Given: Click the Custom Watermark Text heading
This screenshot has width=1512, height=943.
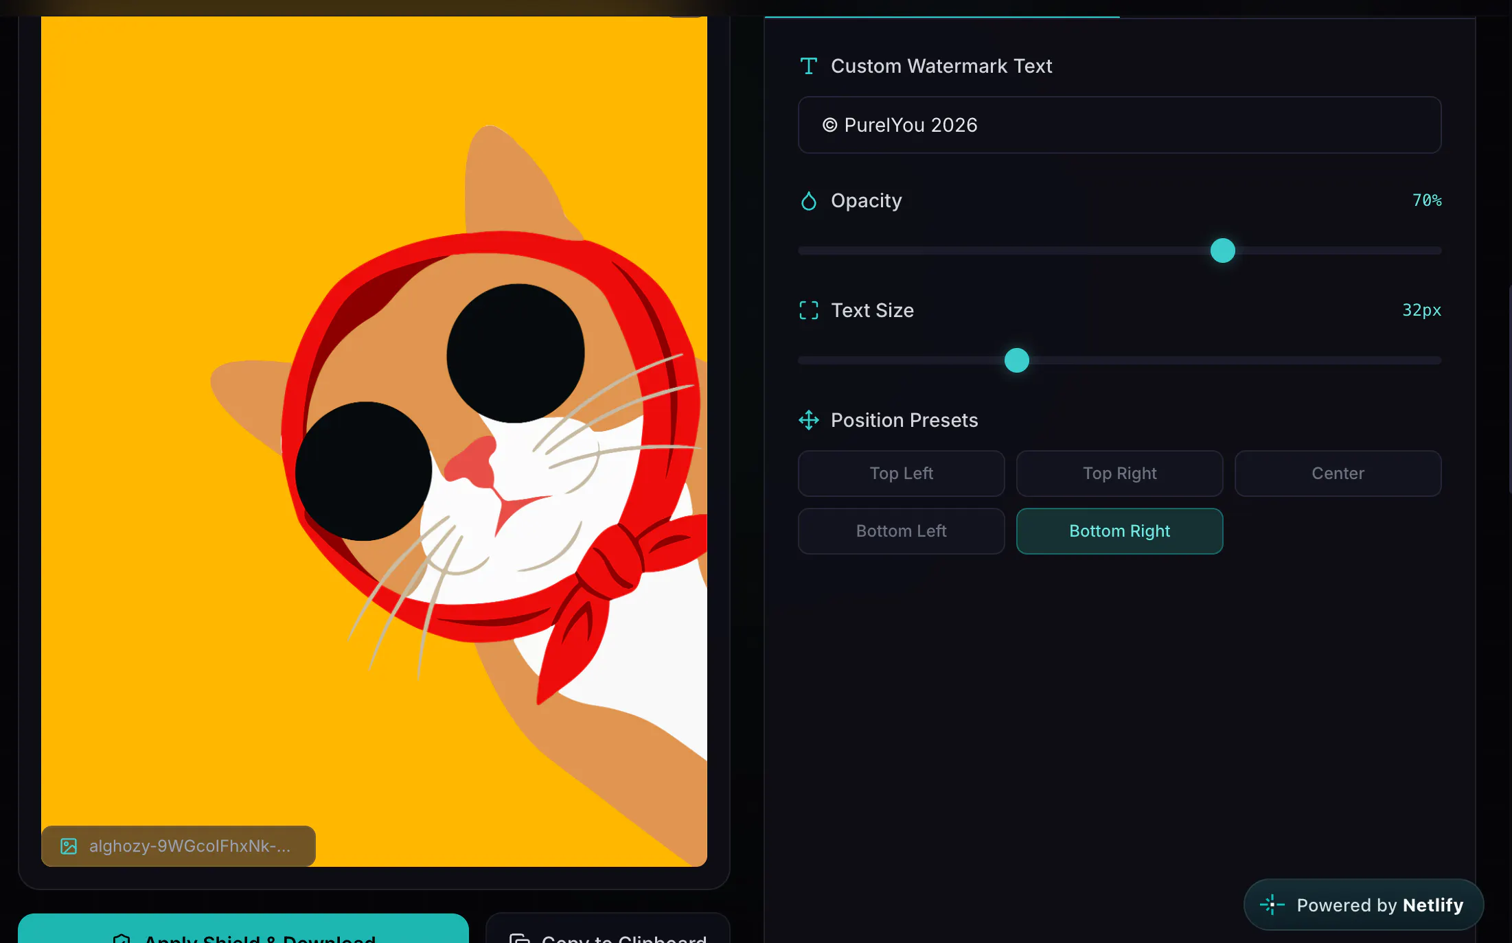Looking at the screenshot, I should click(x=941, y=66).
